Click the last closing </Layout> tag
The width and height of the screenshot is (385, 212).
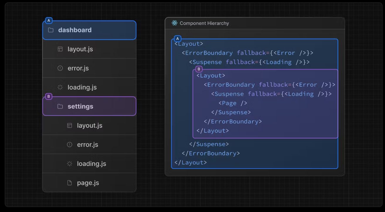[190, 162]
